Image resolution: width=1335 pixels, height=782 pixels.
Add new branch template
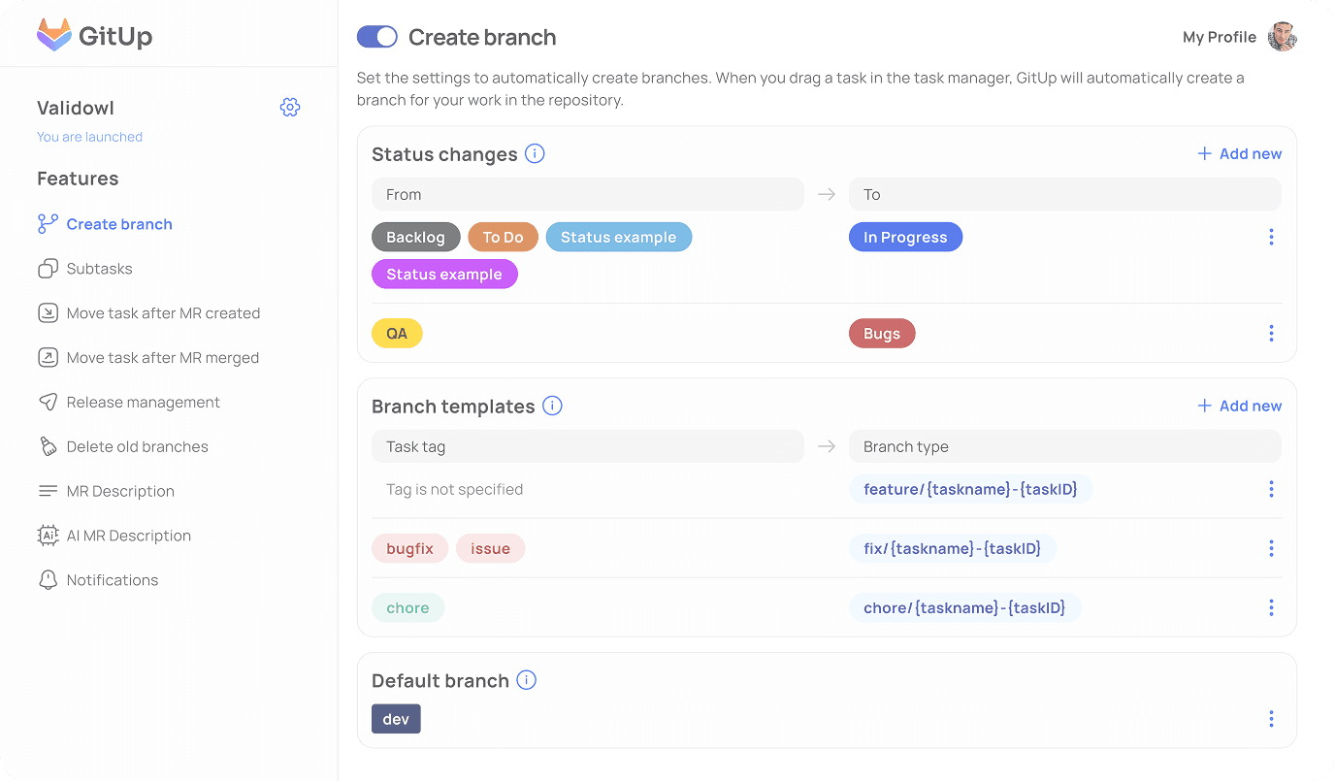click(x=1239, y=406)
